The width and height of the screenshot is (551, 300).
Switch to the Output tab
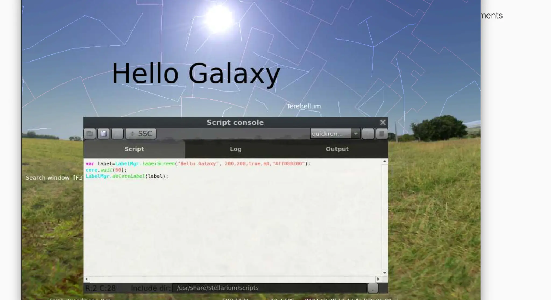click(337, 149)
